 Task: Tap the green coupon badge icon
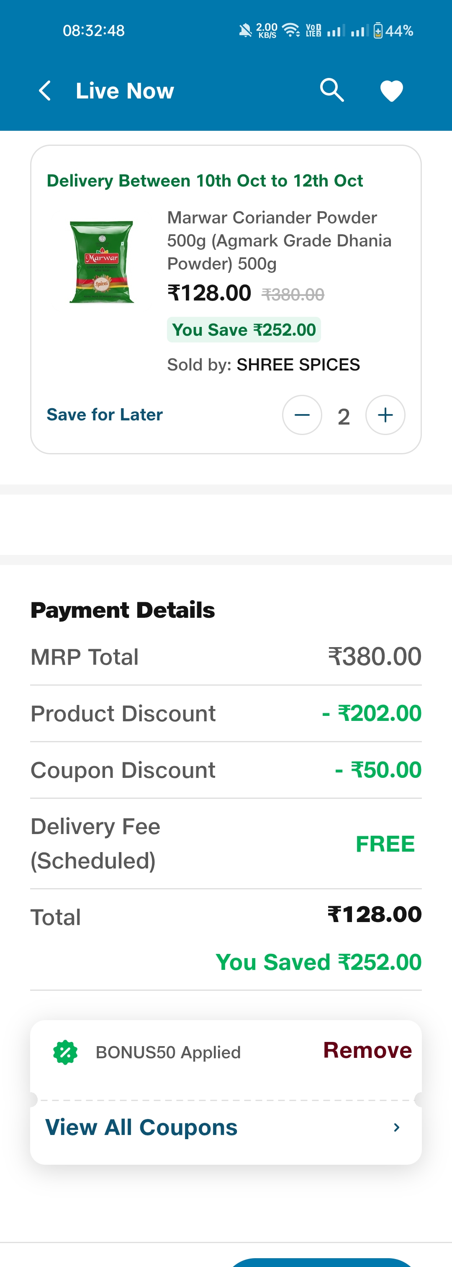65,1052
